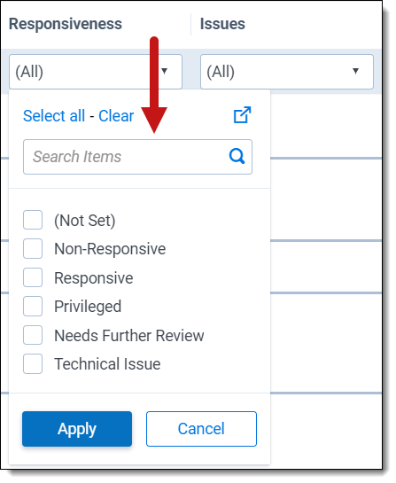Image resolution: width=396 pixels, height=483 pixels.
Task: Tick the Technical Issue checkbox
Action: coord(33,363)
